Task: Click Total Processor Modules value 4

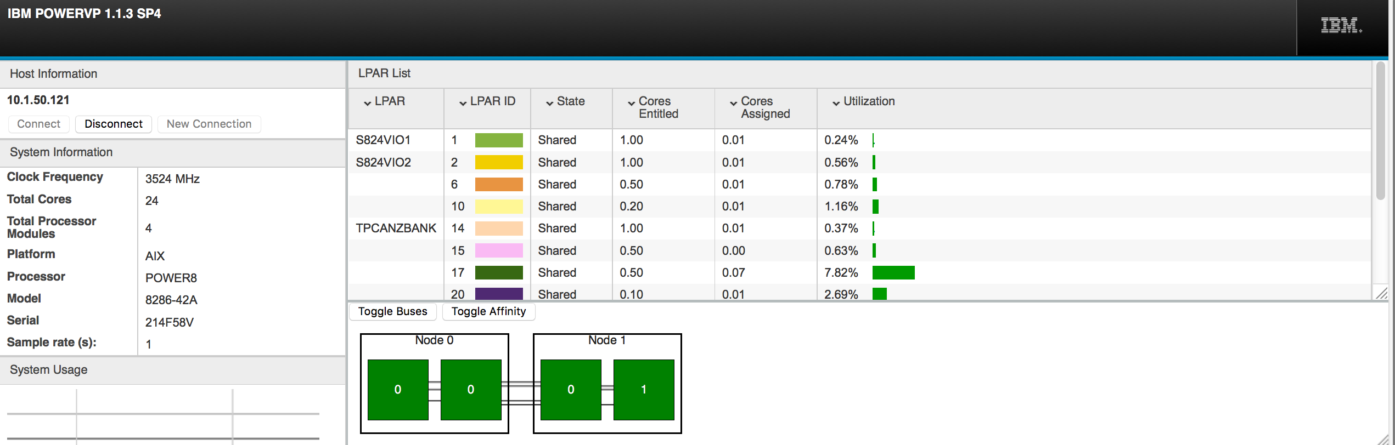Action: pos(148,228)
